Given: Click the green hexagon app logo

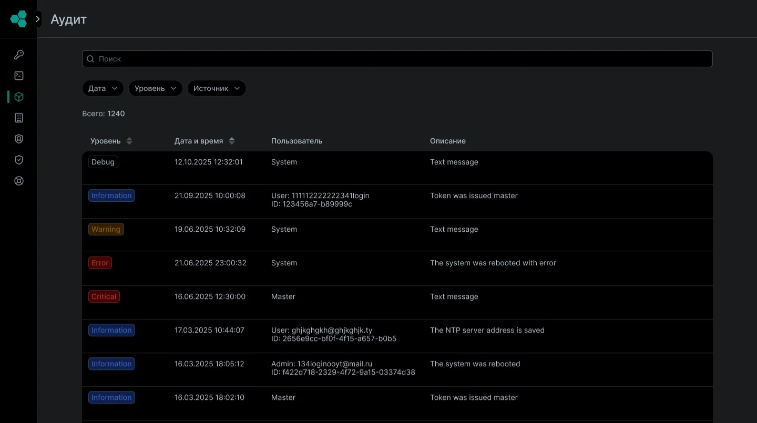Looking at the screenshot, I should pos(18,19).
